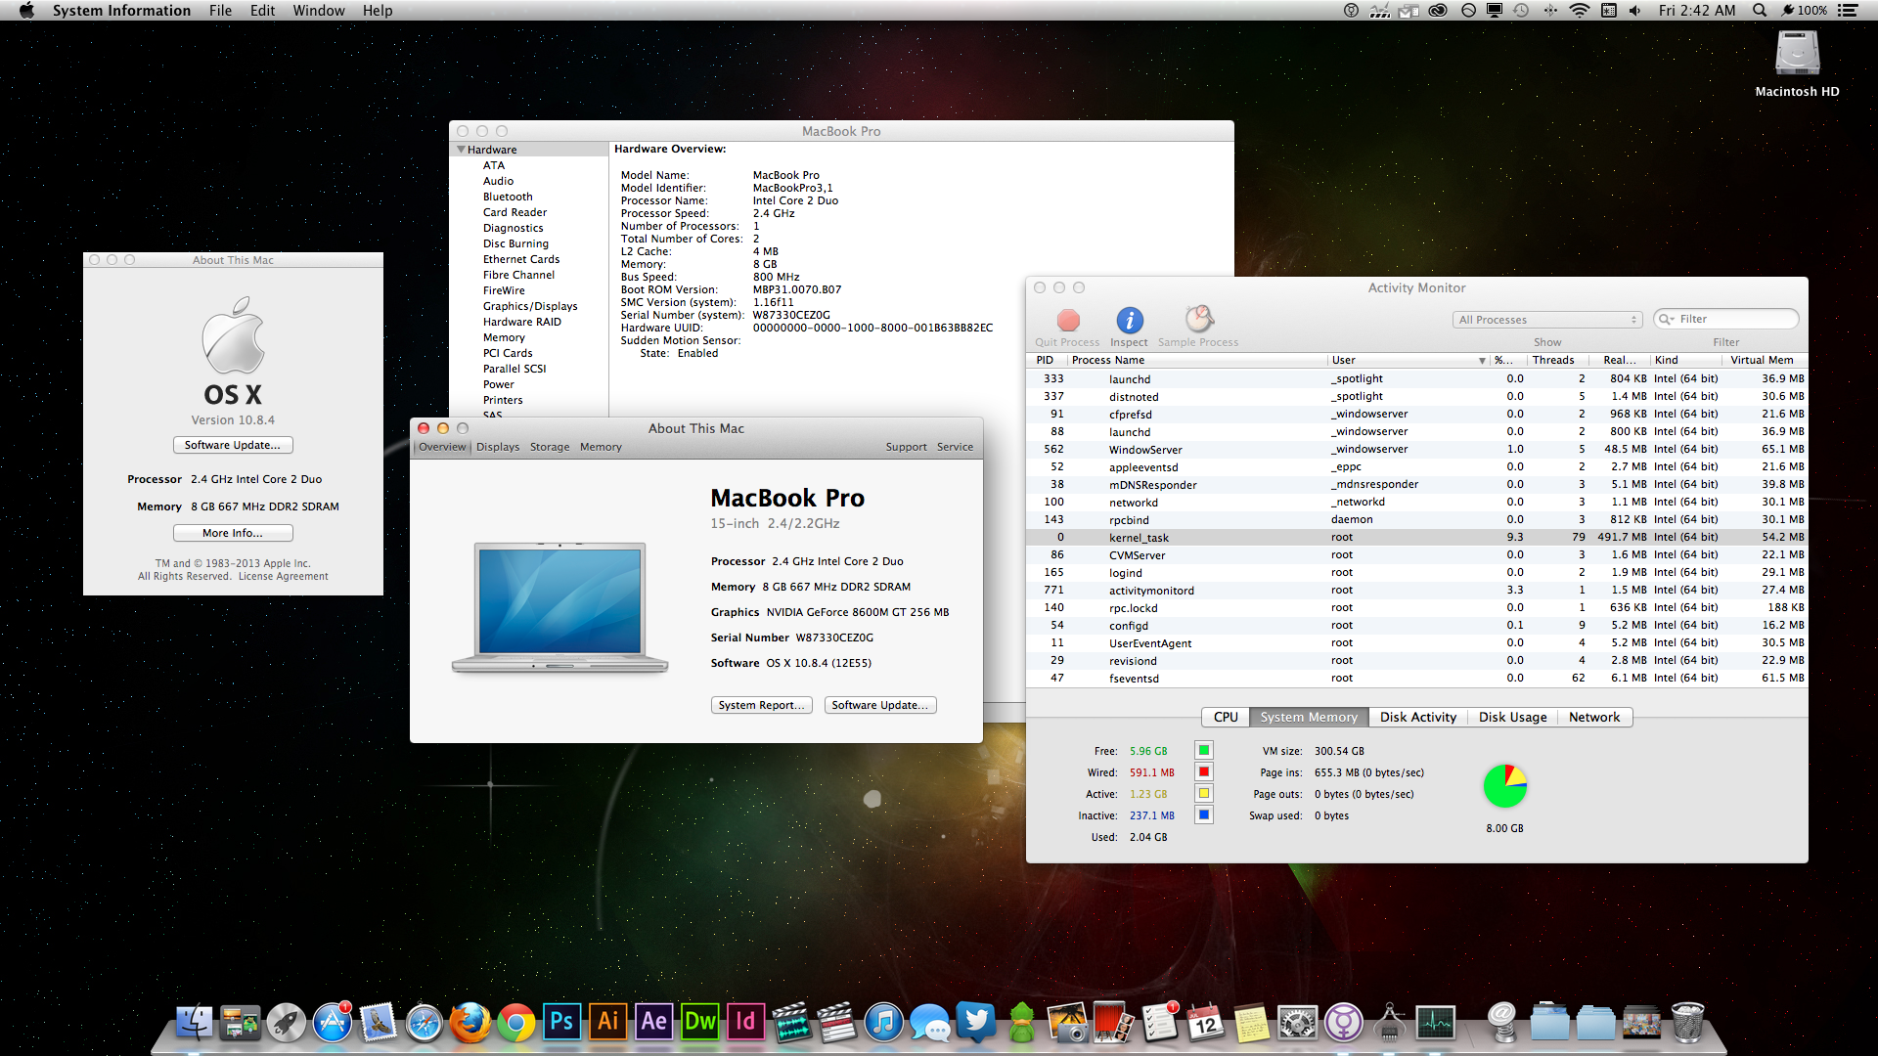
Task: Select the WindowServer process row
Action: point(1416,449)
